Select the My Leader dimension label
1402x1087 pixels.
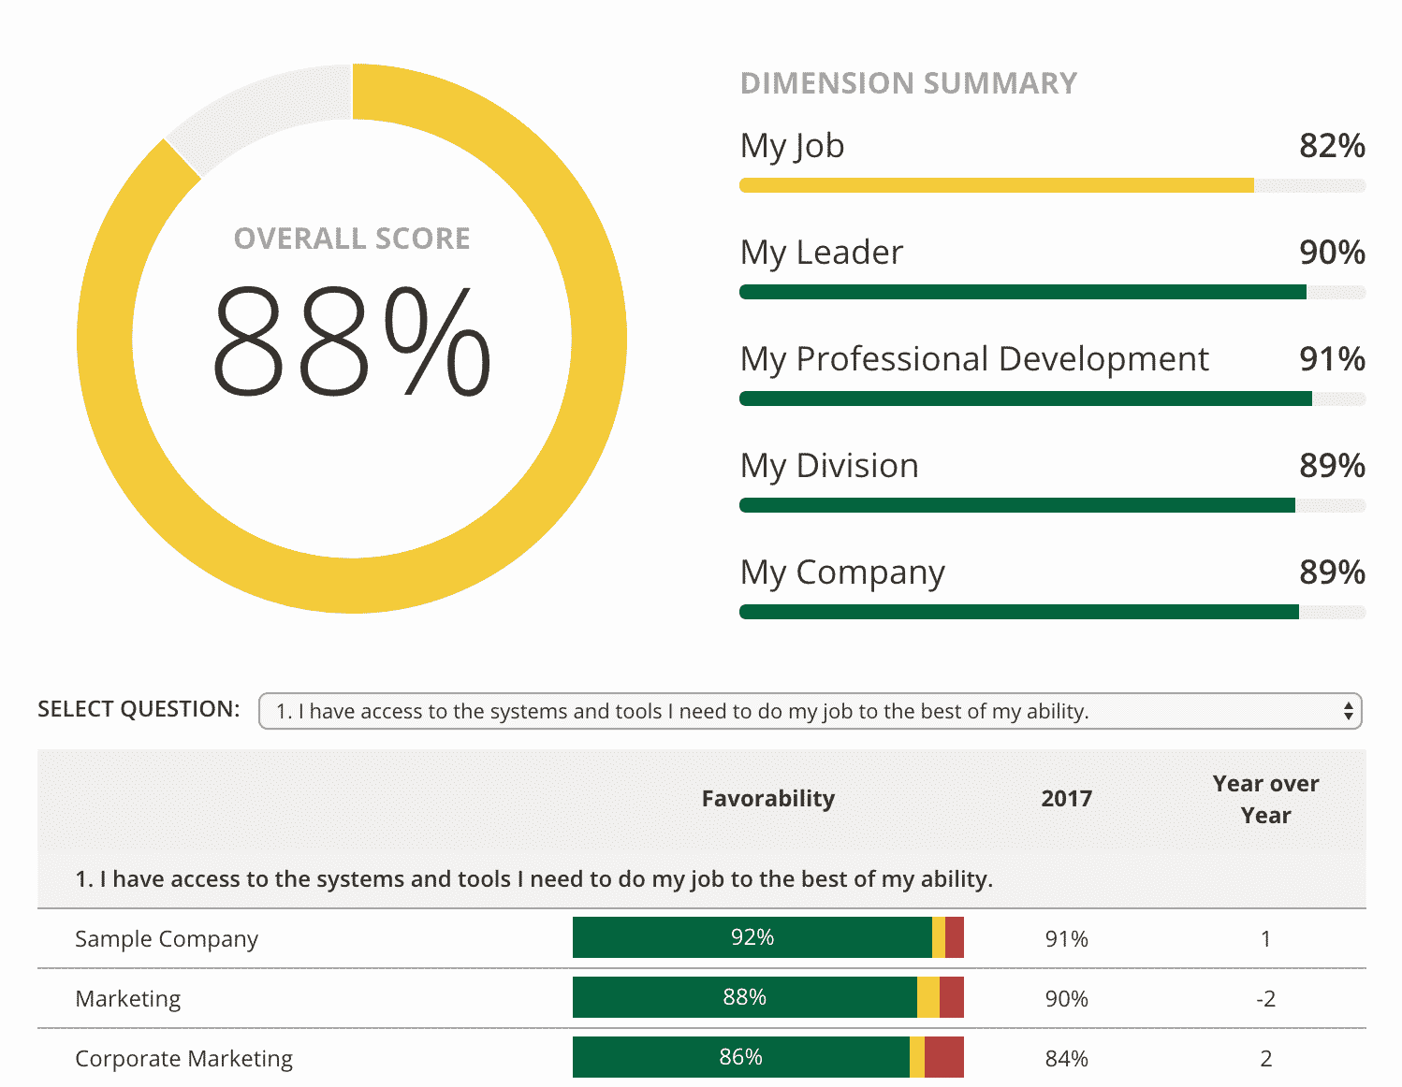point(821,253)
